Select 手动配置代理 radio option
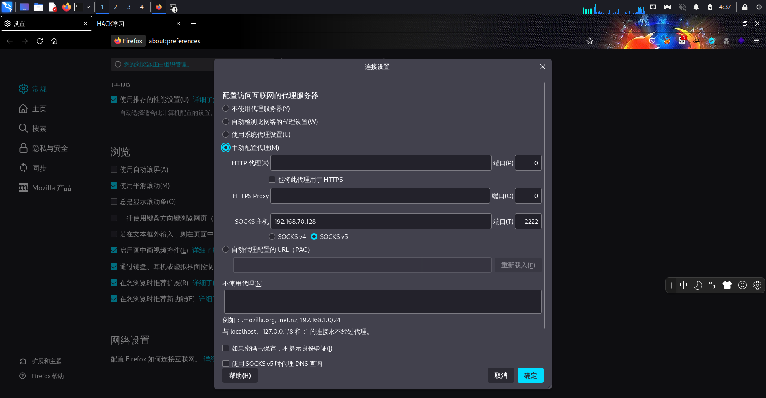The height and width of the screenshot is (398, 766). 226,147
